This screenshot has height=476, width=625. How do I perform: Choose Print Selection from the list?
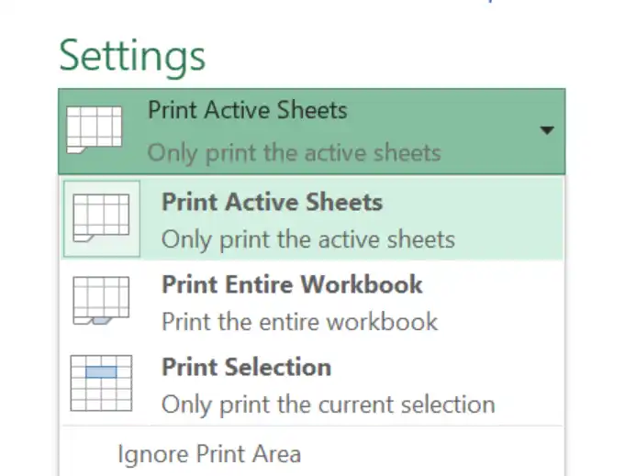(312, 384)
